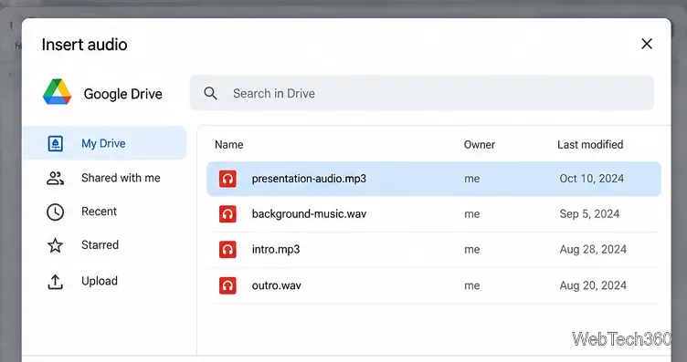This screenshot has width=687, height=362.
Task: Click the Sep 5, 2024 date
Action: click(x=589, y=214)
